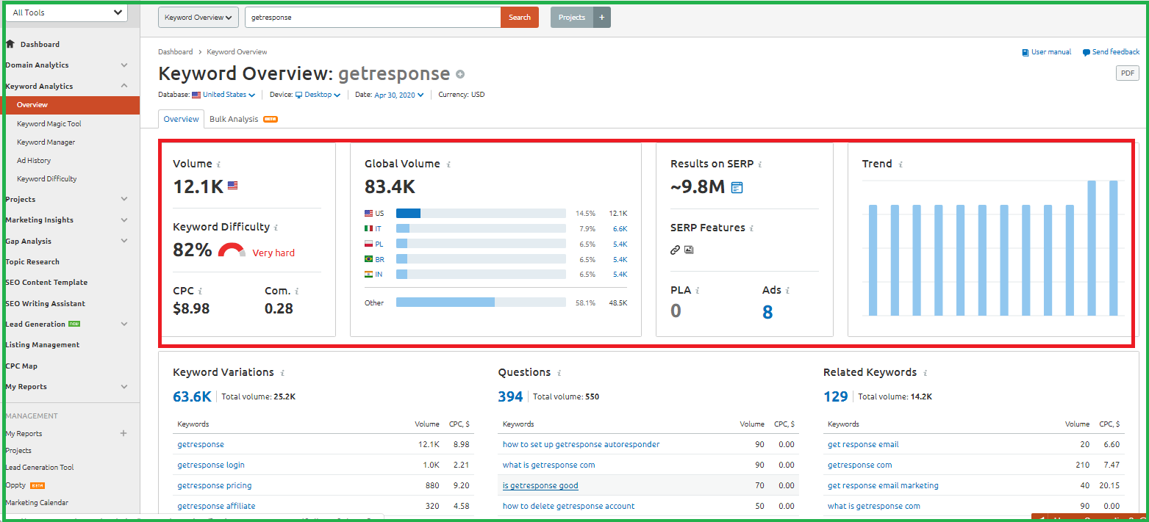Click the getresponse pricing keyword link
This screenshot has height=522, width=1149.
click(x=215, y=485)
